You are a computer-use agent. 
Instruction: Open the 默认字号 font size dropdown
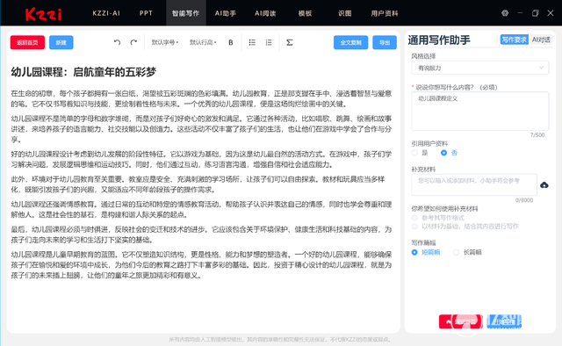165,42
